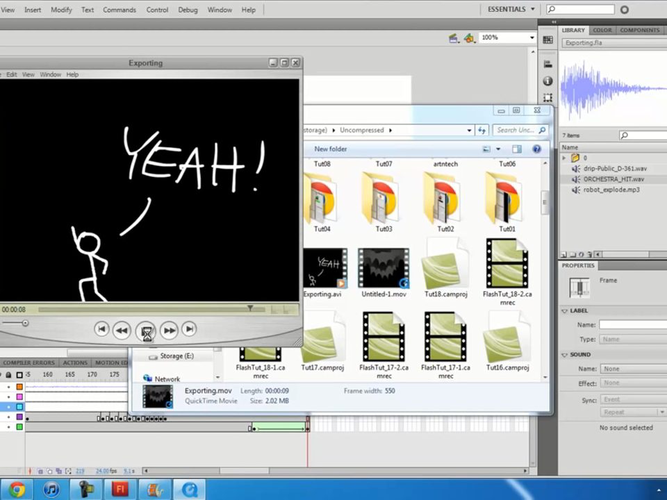Click the Edit Multiple Frames icon in timeline
The width and height of the screenshot is (667, 500).
58,471
